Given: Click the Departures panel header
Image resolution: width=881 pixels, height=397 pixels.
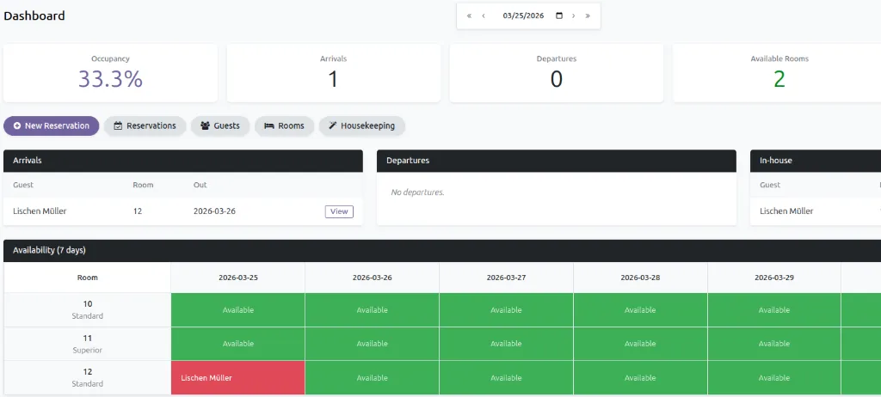Looking at the screenshot, I should tap(557, 161).
